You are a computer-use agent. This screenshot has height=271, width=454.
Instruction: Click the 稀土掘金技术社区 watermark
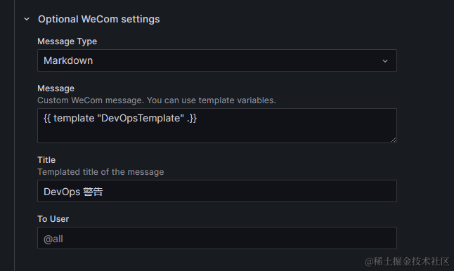[x=407, y=261]
